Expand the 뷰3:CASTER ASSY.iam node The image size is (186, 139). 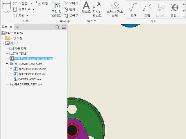click(x=11, y=74)
